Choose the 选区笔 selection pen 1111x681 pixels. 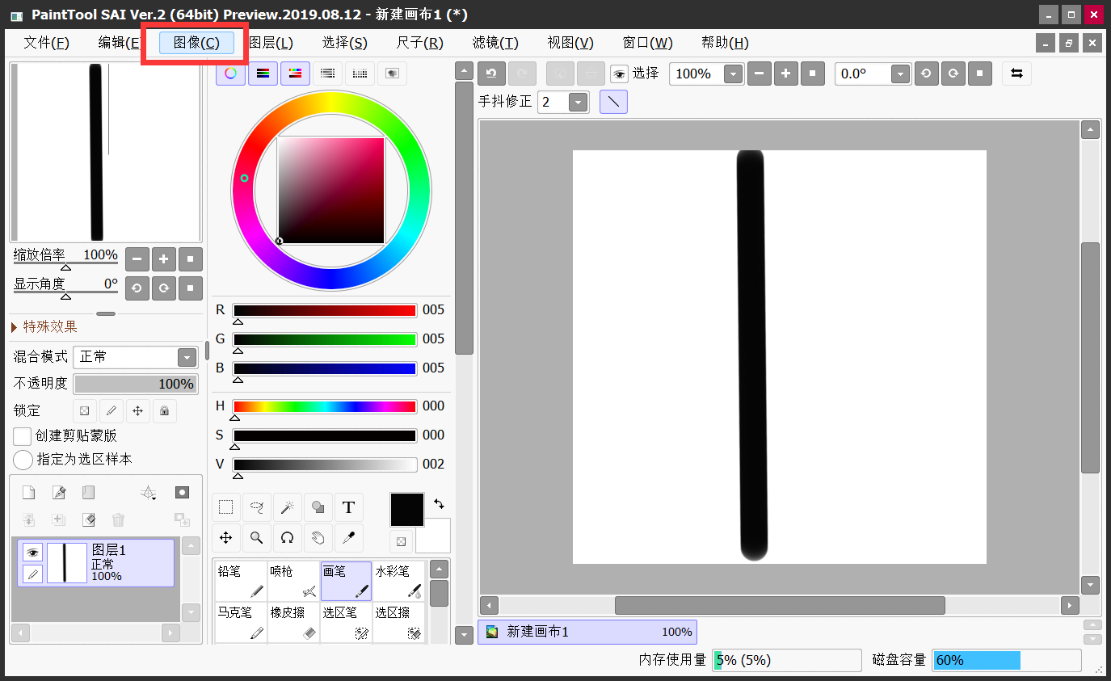click(x=346, y=623)
